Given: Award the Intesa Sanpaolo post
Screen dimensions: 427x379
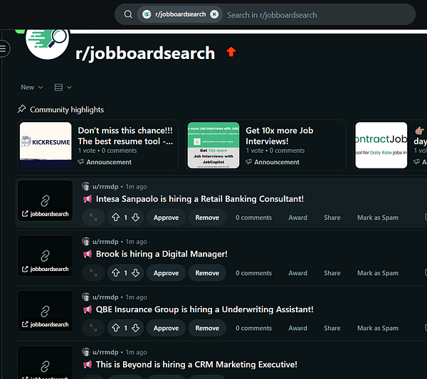Looking at the screenshot, I should pos(297,218).
